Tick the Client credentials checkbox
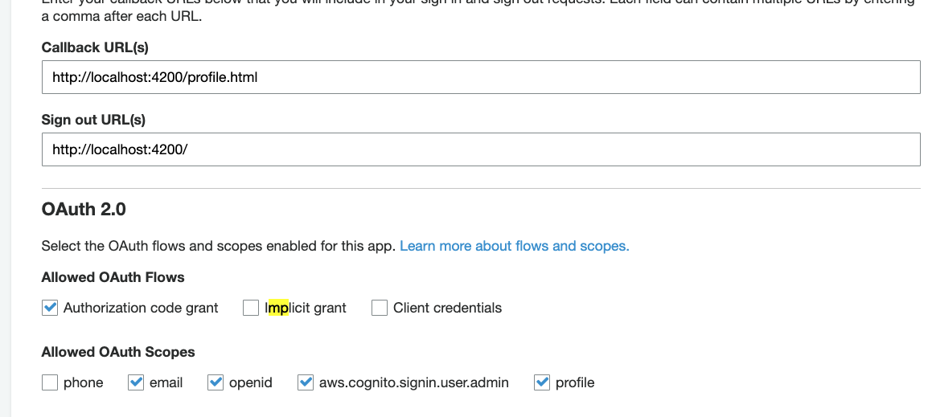Screen dimensions: 932x417 [x=380, y=308]
